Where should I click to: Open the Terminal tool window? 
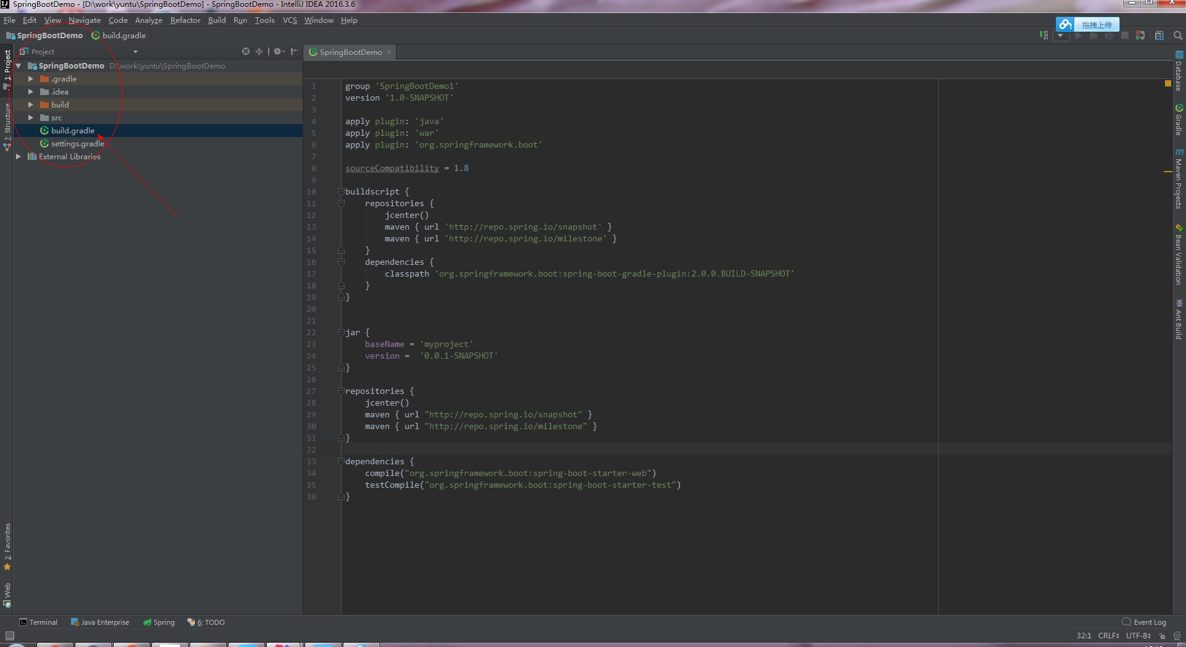38,622
